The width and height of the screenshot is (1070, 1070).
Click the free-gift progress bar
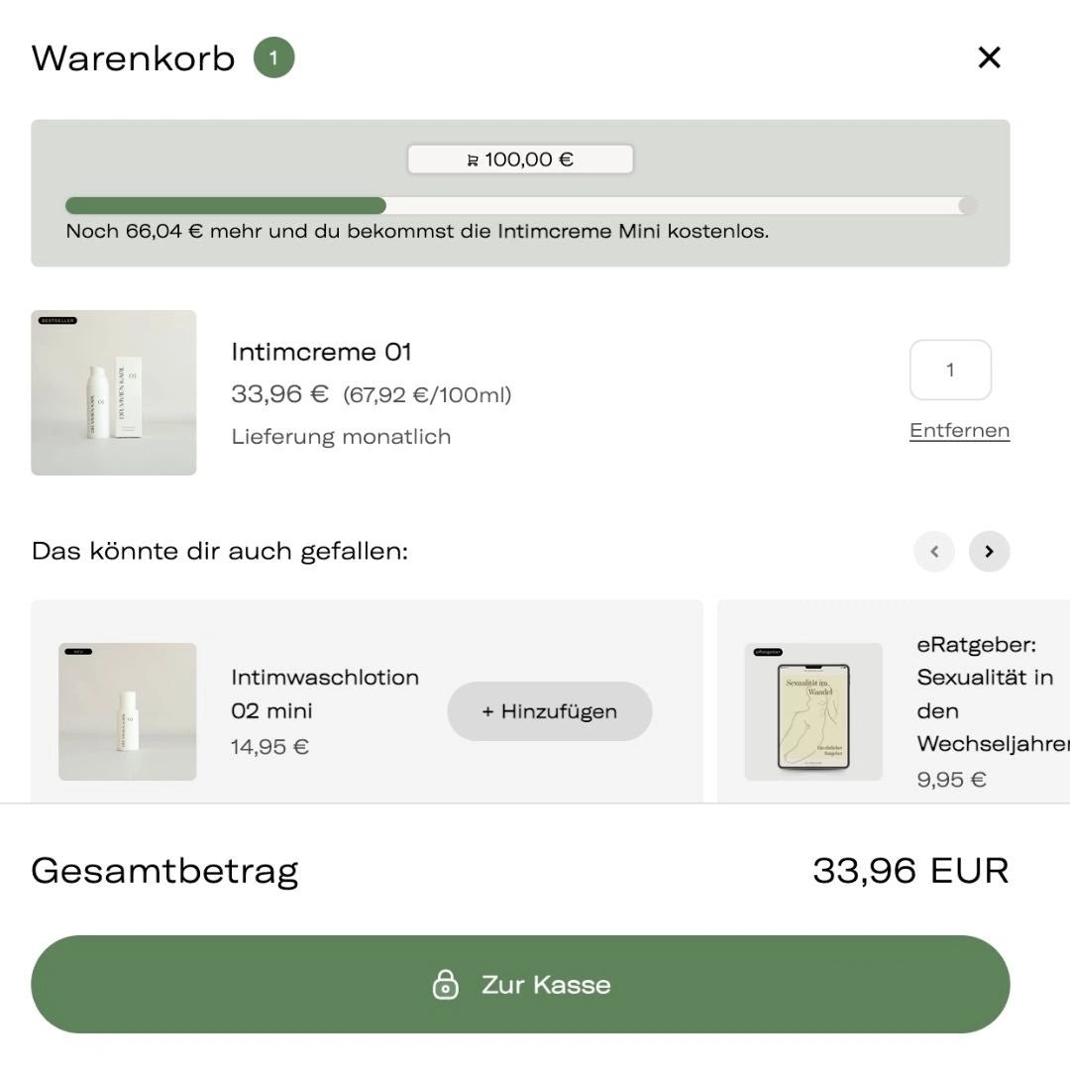coord(515,206)
